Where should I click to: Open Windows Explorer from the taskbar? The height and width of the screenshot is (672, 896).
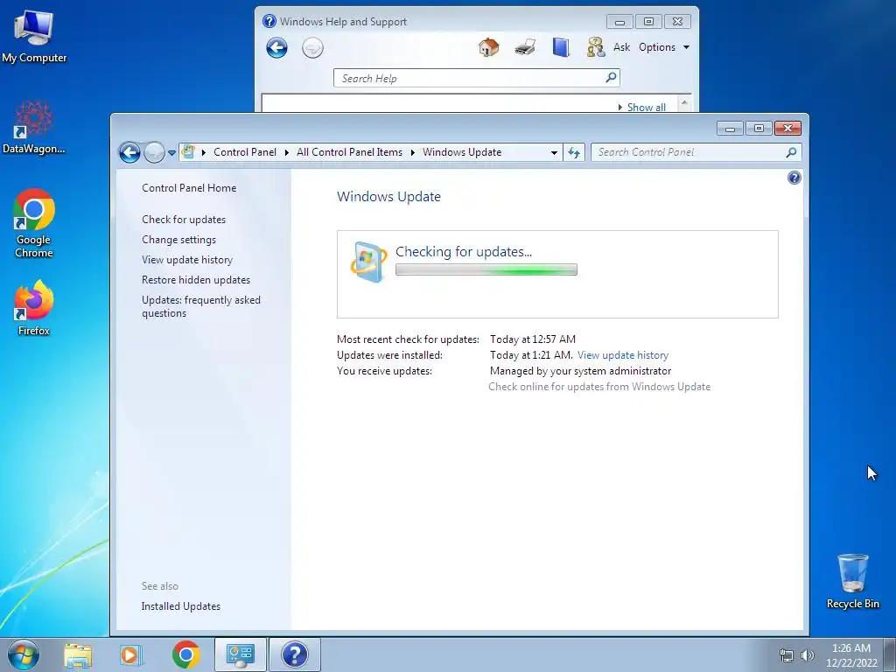tap(78, 654)
